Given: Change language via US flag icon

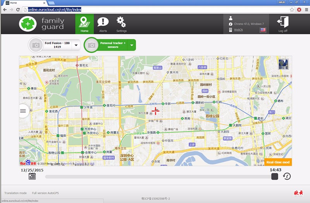Looking at the screenshot, I should click(x=263, y=30).
